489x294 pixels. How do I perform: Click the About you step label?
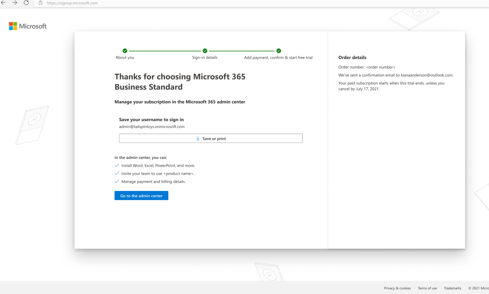click(x=125, y=58)
